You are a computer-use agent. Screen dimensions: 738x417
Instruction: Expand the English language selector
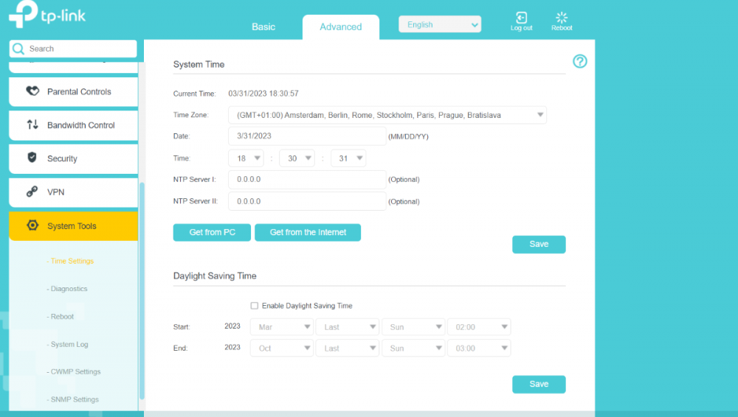click(440, 24)
